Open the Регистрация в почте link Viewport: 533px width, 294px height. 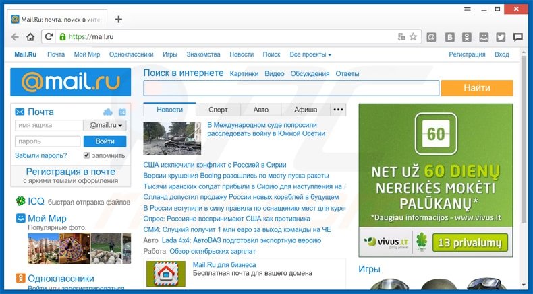(71, 172)
